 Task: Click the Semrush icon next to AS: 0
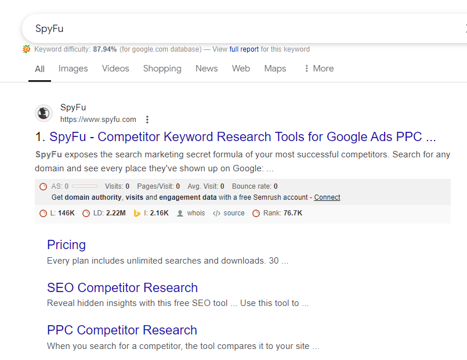tap(43, 186)
